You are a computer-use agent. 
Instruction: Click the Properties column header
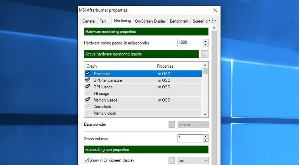(178, 66)
